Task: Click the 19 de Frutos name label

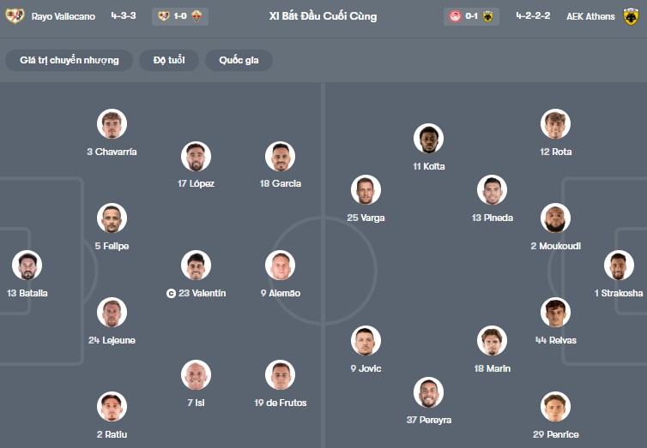Action: (x=281, y=403)
